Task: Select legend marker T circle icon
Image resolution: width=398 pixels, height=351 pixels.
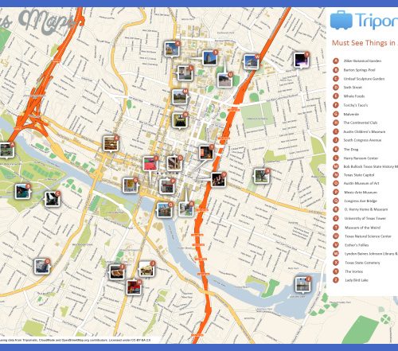Action: point(336,228)
